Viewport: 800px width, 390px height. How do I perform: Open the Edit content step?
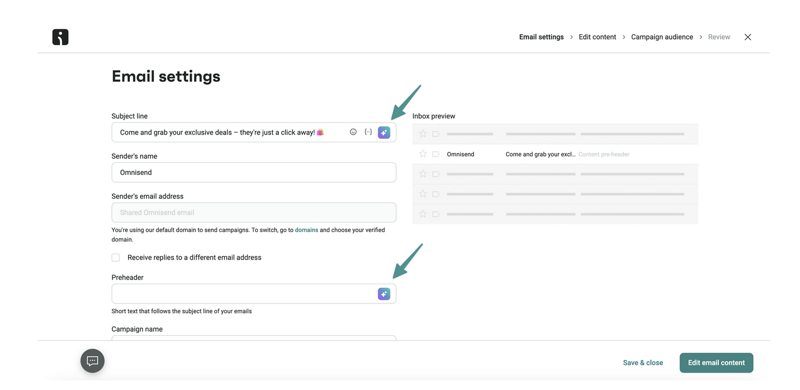click(x=597, y=37)
